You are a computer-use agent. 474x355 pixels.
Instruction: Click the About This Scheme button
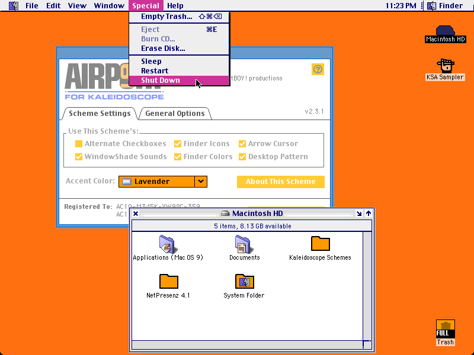[x=280, y=182]
